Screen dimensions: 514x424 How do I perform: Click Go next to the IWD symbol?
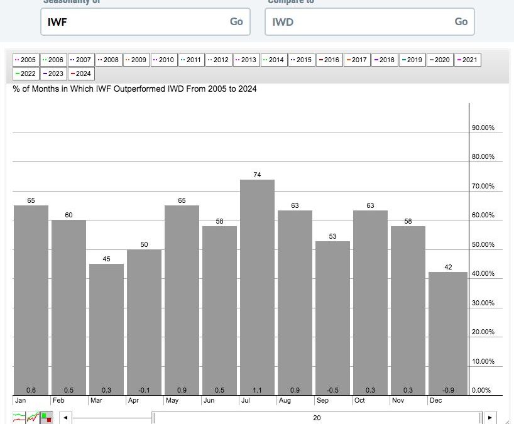[x=461, y=21]
